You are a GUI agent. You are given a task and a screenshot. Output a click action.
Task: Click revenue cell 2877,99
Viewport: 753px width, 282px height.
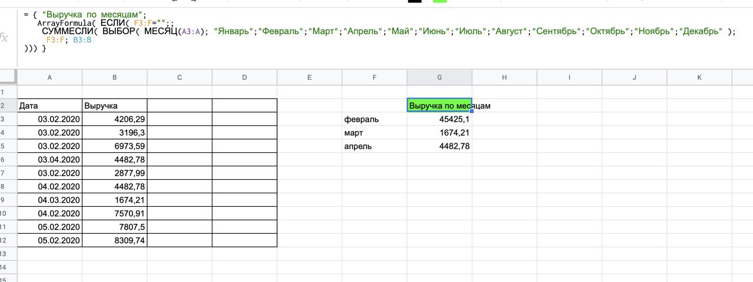115,173
